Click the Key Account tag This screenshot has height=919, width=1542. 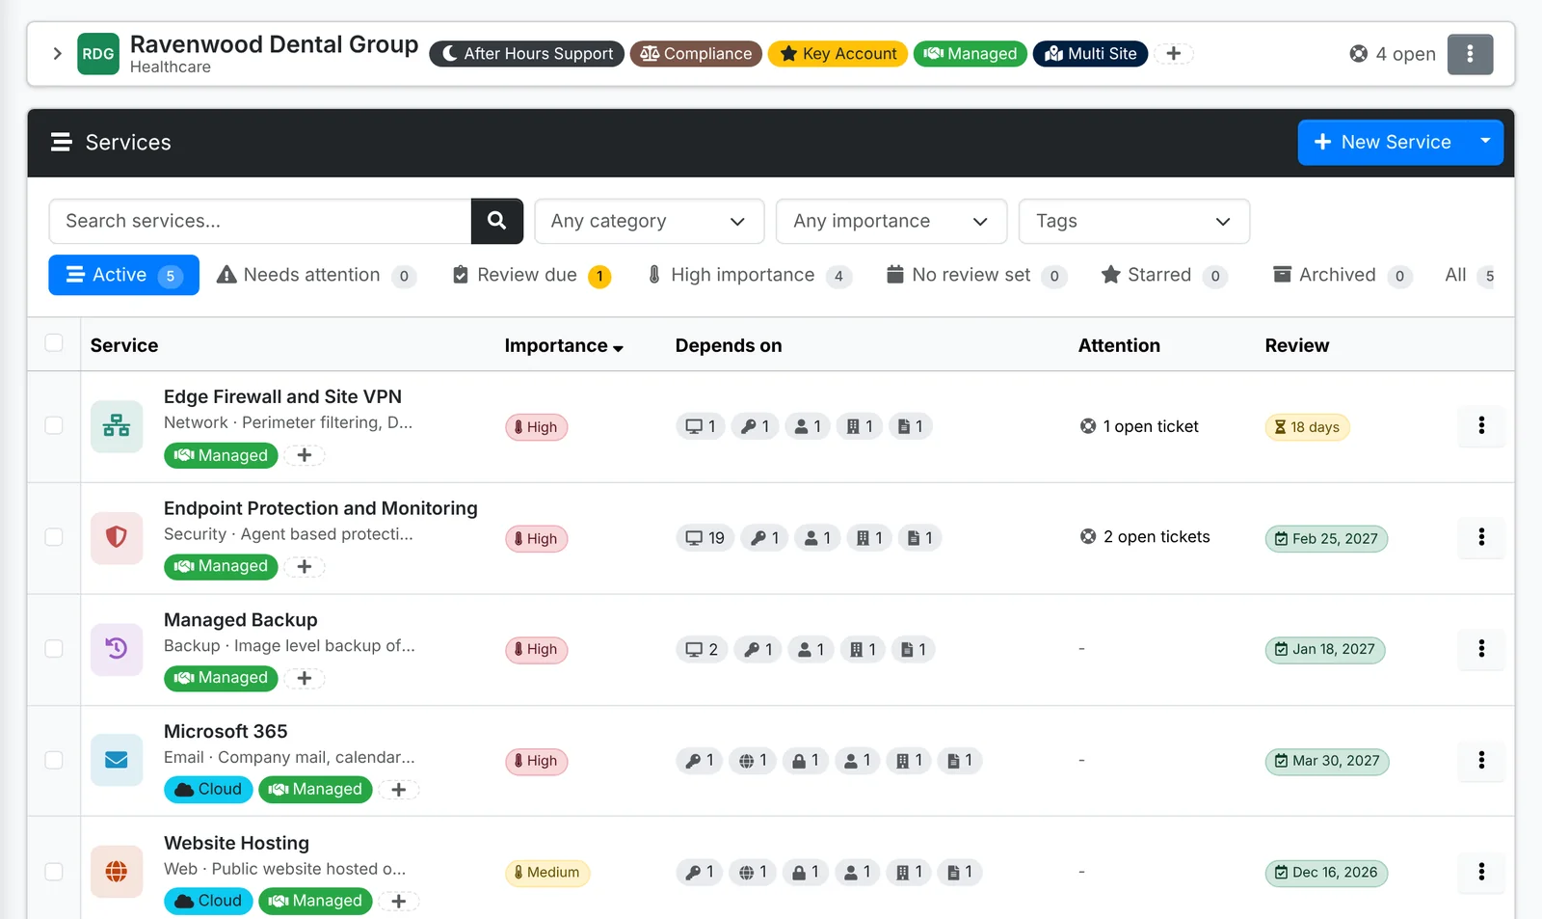click(837, 54)
